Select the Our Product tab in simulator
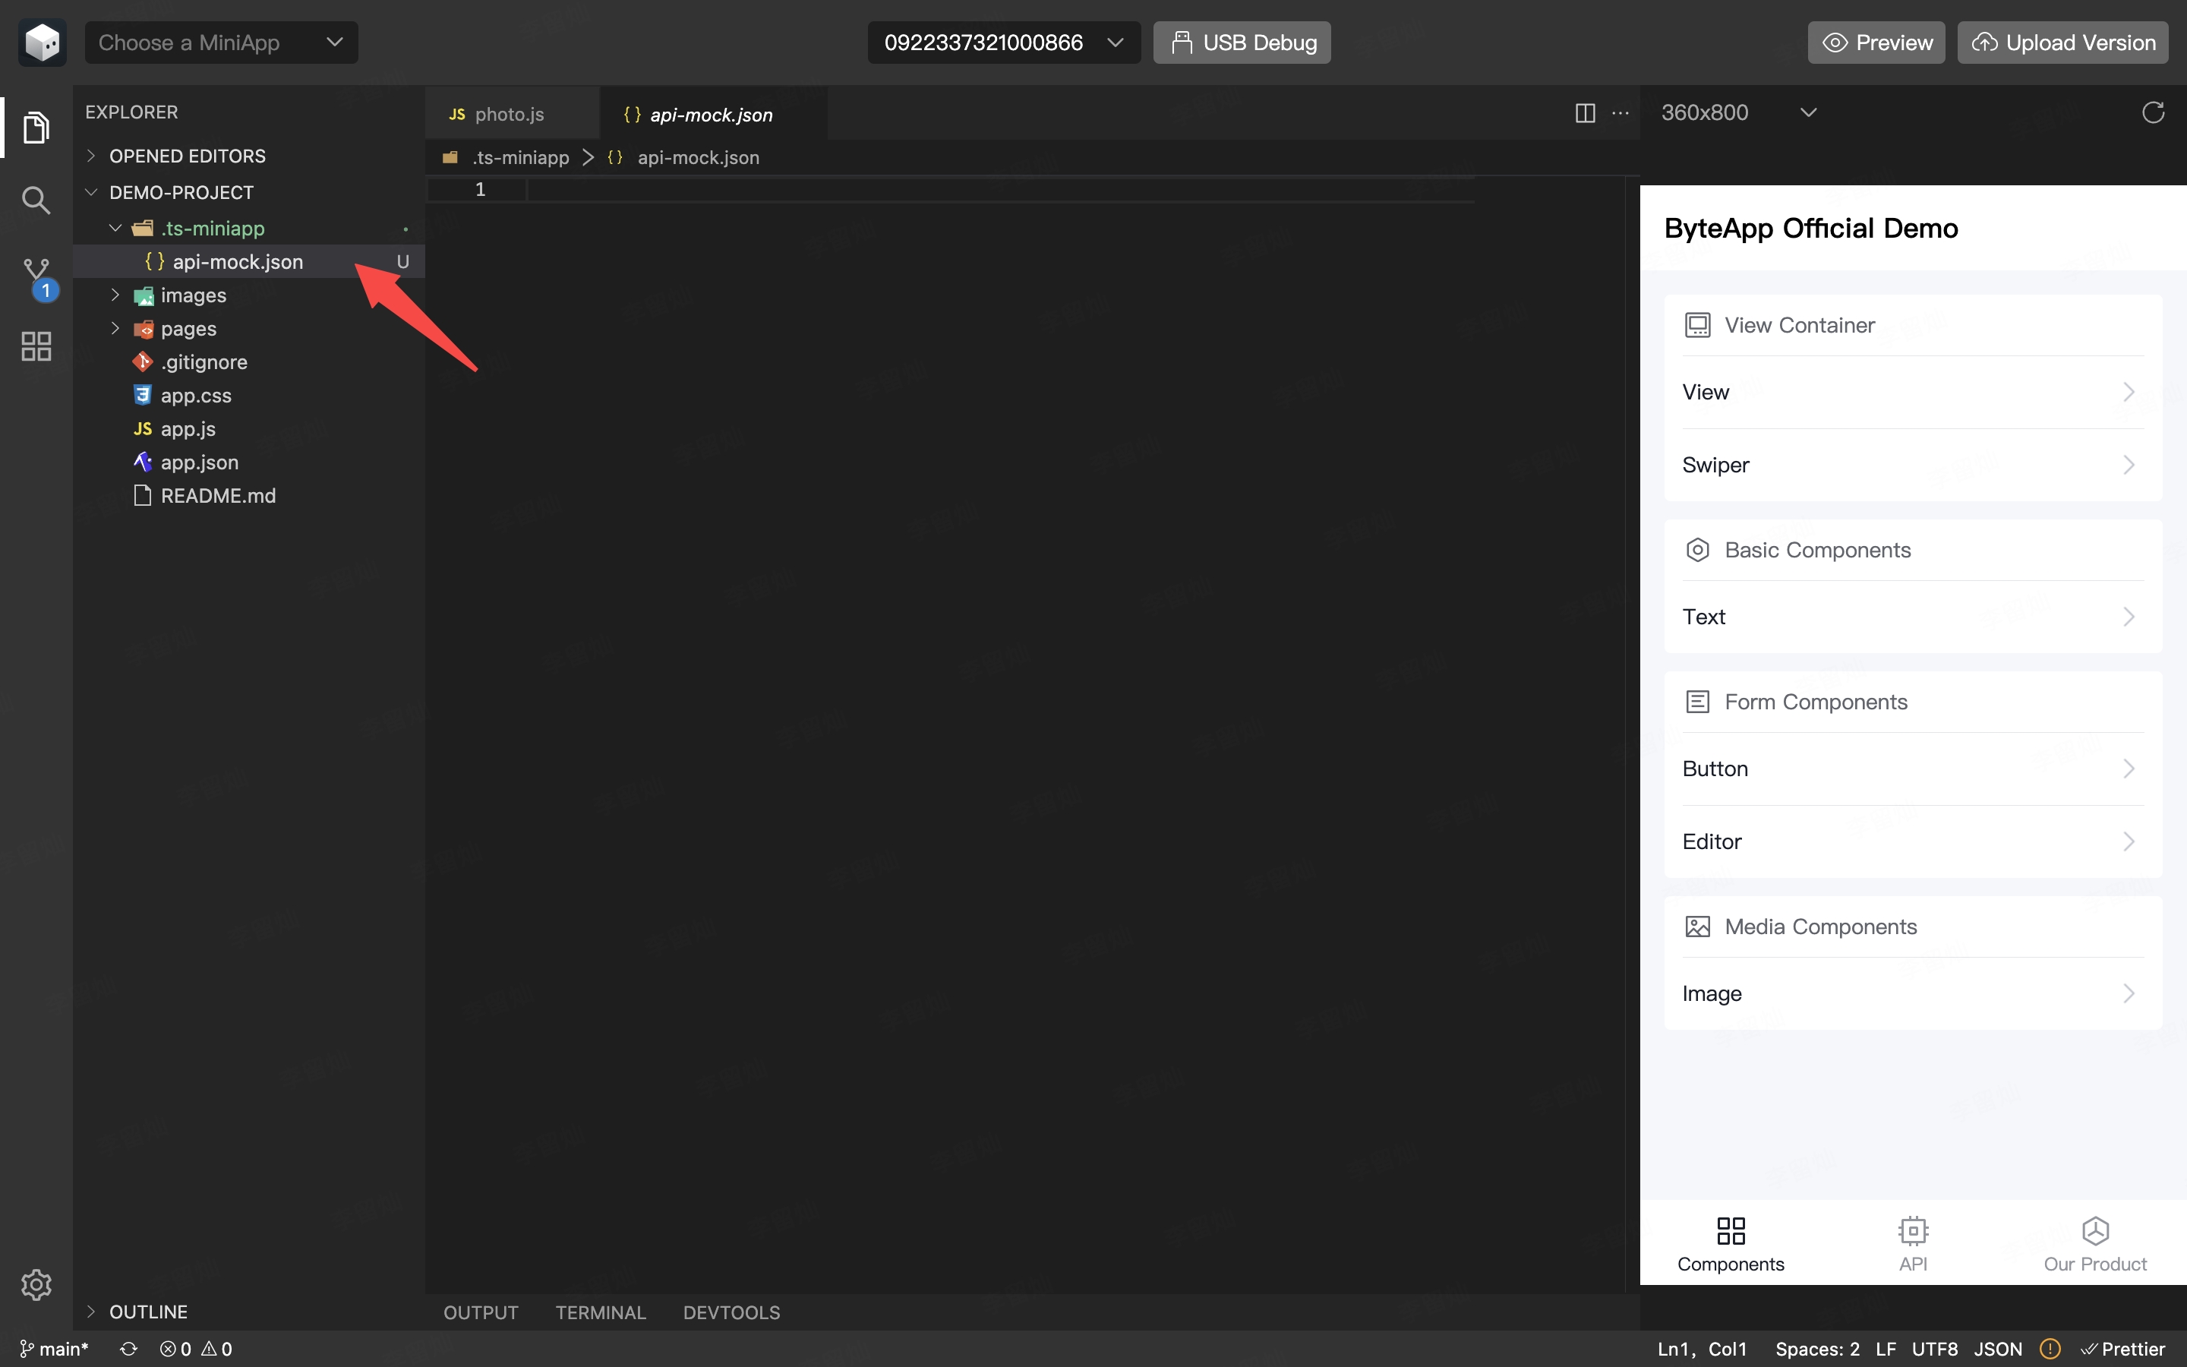Image resolution: width=2187 pixels, height=1367 pixels. pos(2095,1244)
